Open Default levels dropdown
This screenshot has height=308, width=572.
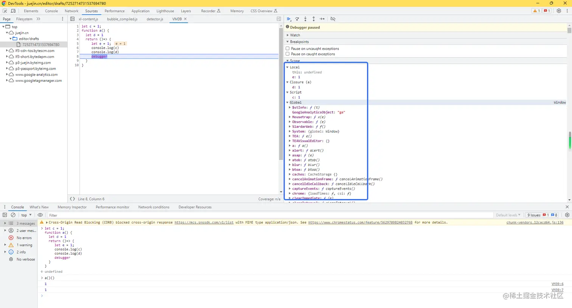pyautogui.click(x=508, y=215)
